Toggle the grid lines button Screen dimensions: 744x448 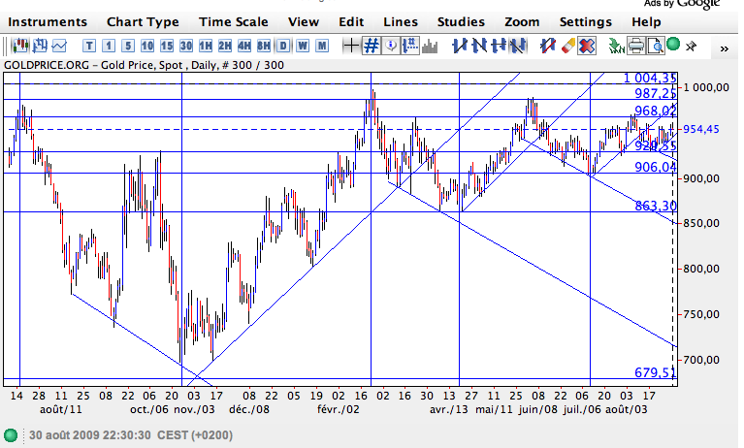click(371, 45)
